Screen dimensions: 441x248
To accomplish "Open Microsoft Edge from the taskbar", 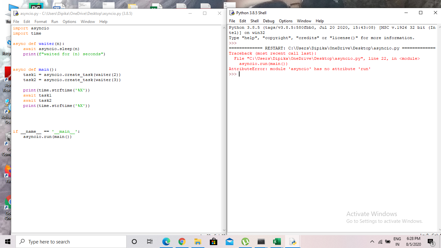I will point(166,242).
